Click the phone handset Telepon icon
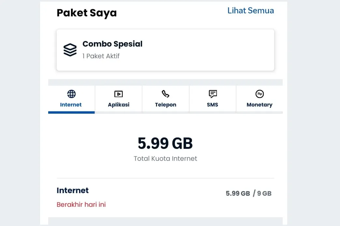 tap(165, 94)
